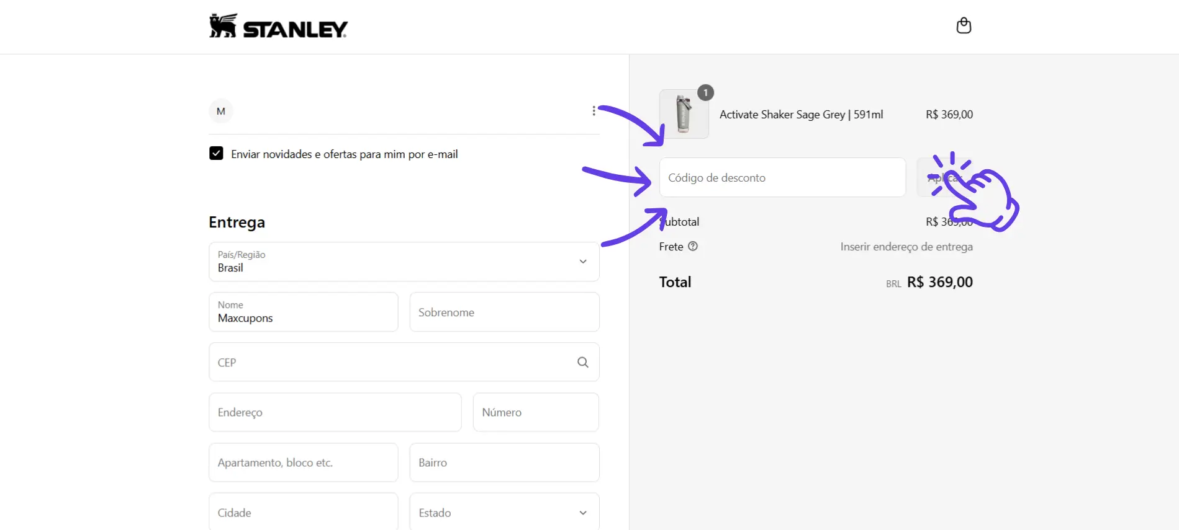The image size is (1179, 530).
Task: Focus the CEP input field
Action: tap(404, 362)
